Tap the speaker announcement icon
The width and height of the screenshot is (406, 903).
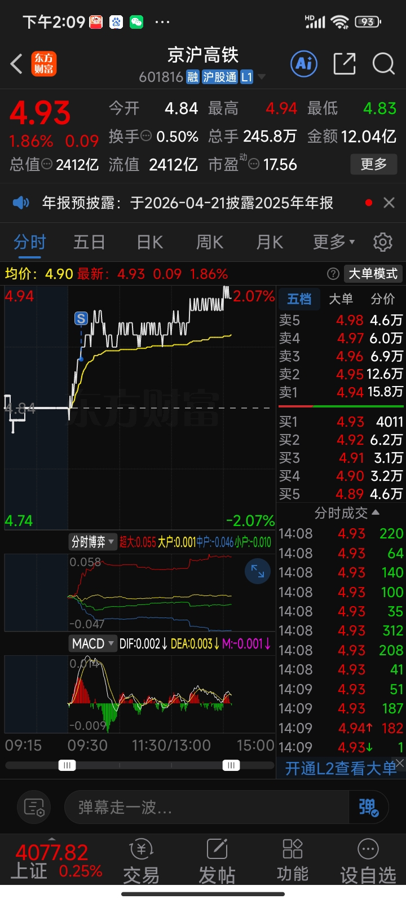(x=21, y=203)
